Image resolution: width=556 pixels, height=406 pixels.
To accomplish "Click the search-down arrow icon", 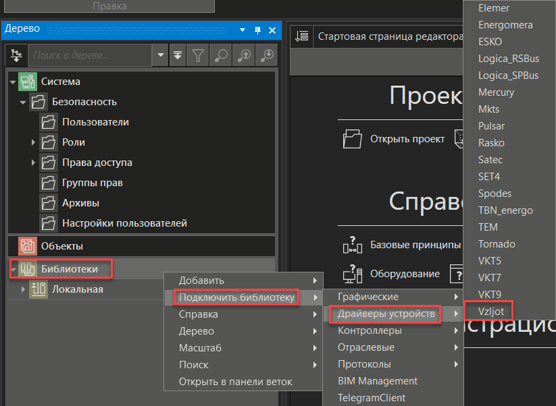I will click(x=266, y=55).
